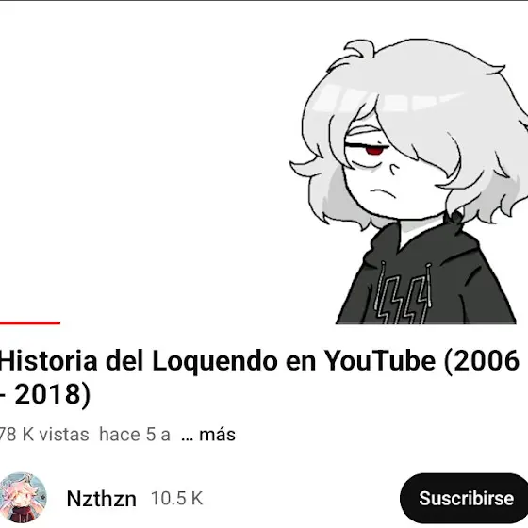
Task: Tap the character's frowning mouth
Action: click(384, 194)
